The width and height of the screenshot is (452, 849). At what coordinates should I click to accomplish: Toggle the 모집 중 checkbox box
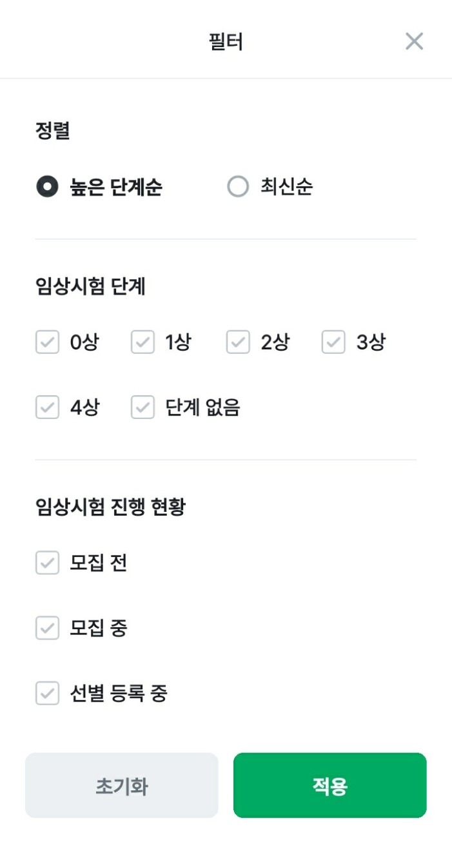(x=47, y=628)
